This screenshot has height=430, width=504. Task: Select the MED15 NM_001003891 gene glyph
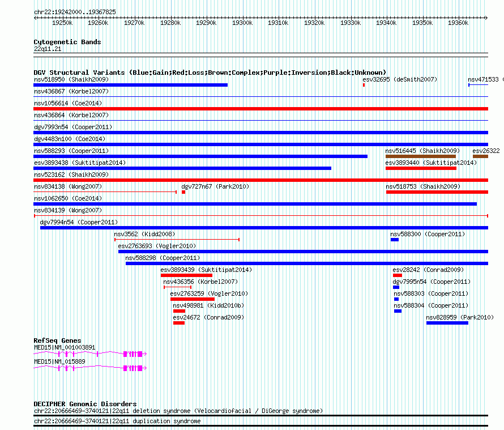(90, 354)
